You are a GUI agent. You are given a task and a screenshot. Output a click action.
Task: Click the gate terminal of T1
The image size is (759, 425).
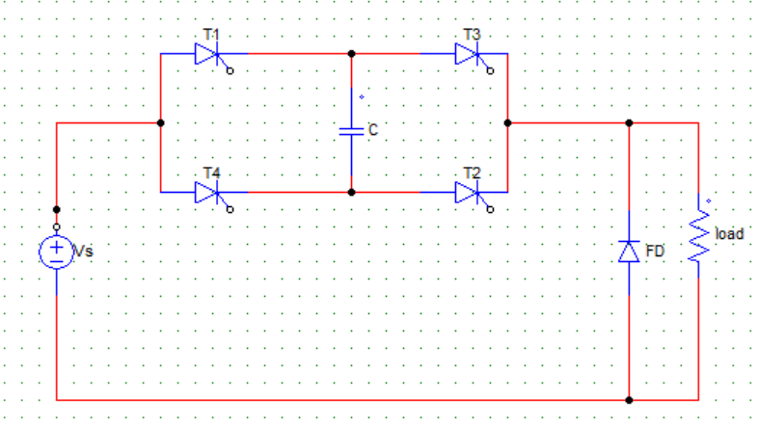tap(230, 71)
